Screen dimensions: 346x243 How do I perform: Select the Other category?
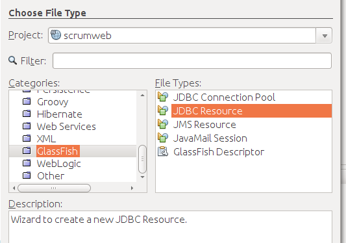[x=51, y=176]
